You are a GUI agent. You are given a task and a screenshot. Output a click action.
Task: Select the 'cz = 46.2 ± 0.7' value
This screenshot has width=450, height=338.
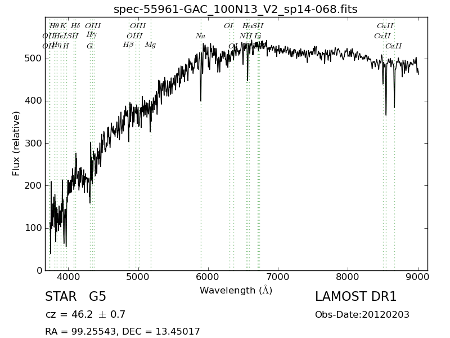click(85, 314)
